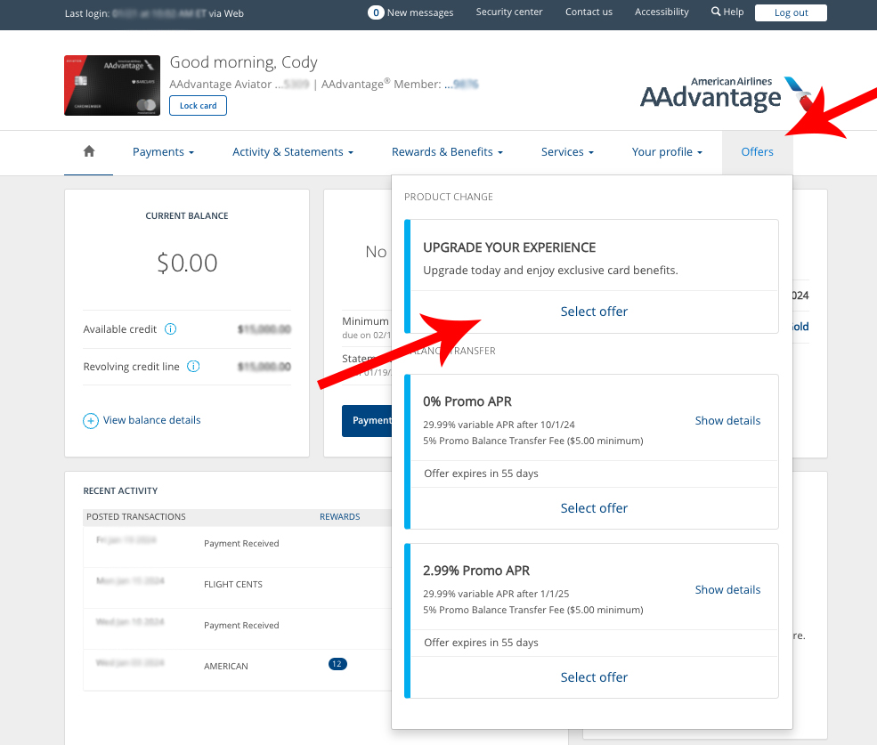Select the 2.99% Promo APR offer
Screen dimensions: 877x745
coord(594,677)
